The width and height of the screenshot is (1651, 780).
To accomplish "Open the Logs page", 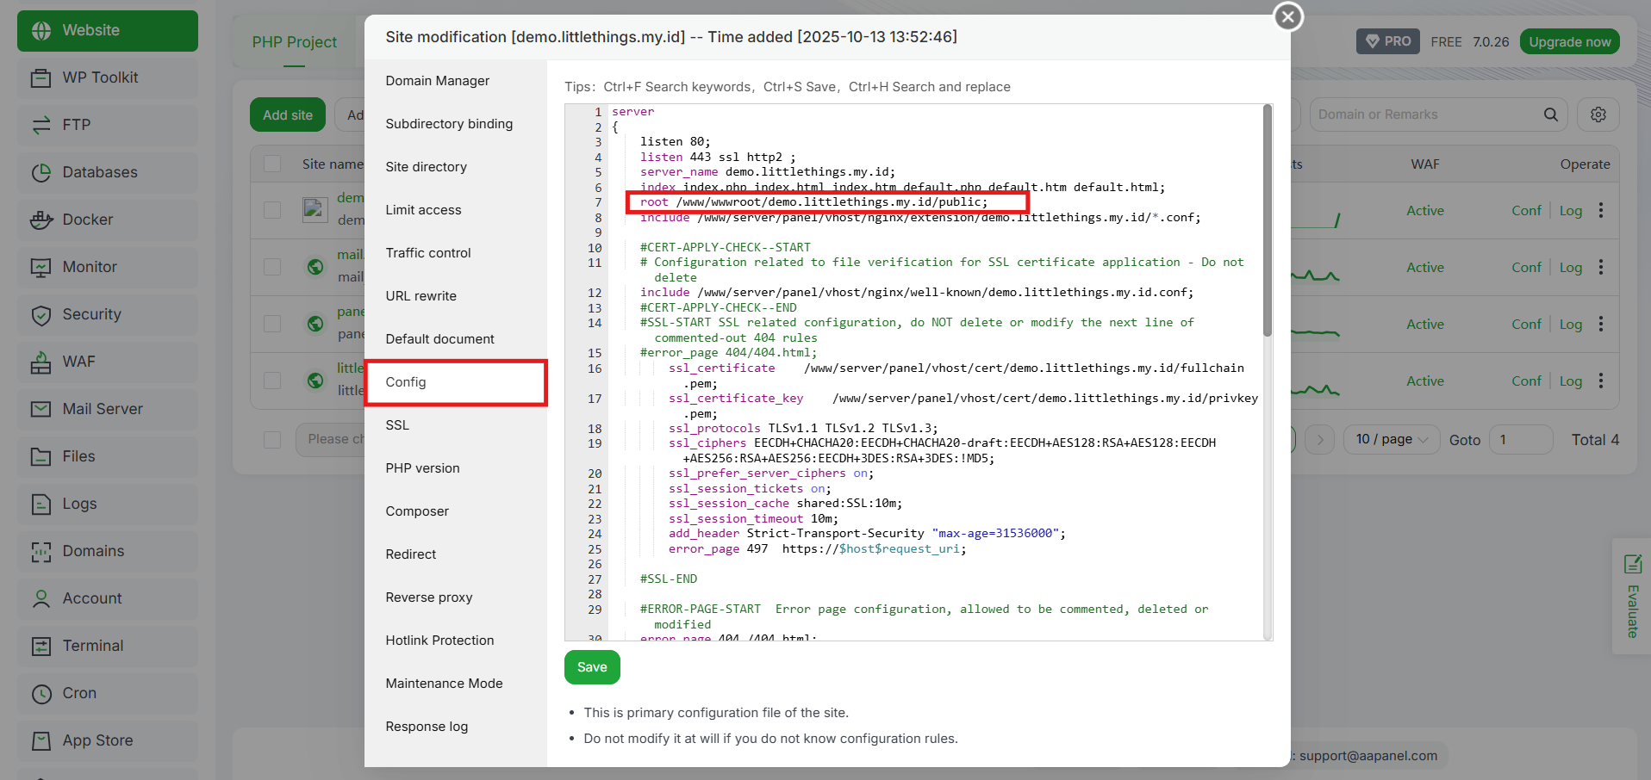I will [x=108, y=504].
